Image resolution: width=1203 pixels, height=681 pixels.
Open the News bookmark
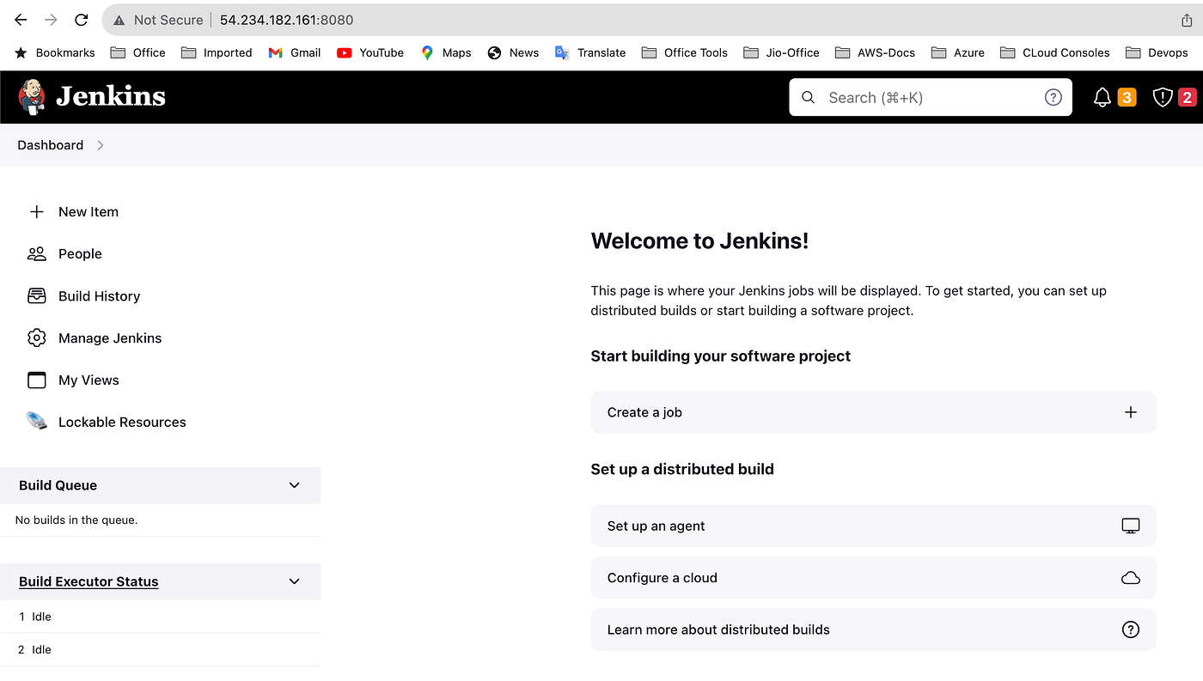(x=512, y=52)
